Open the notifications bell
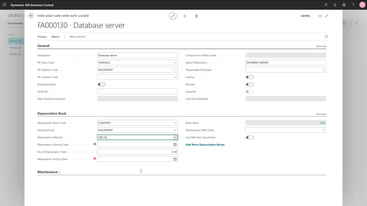 [x=335, y=5]
